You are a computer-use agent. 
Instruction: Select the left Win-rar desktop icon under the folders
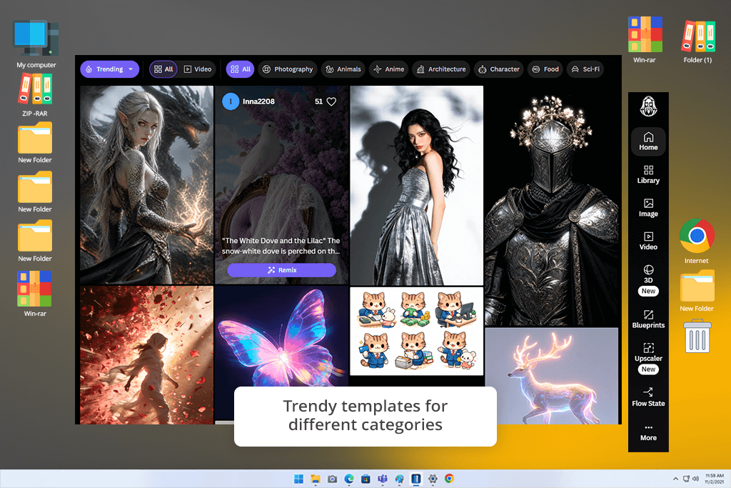tap(35, 294)
